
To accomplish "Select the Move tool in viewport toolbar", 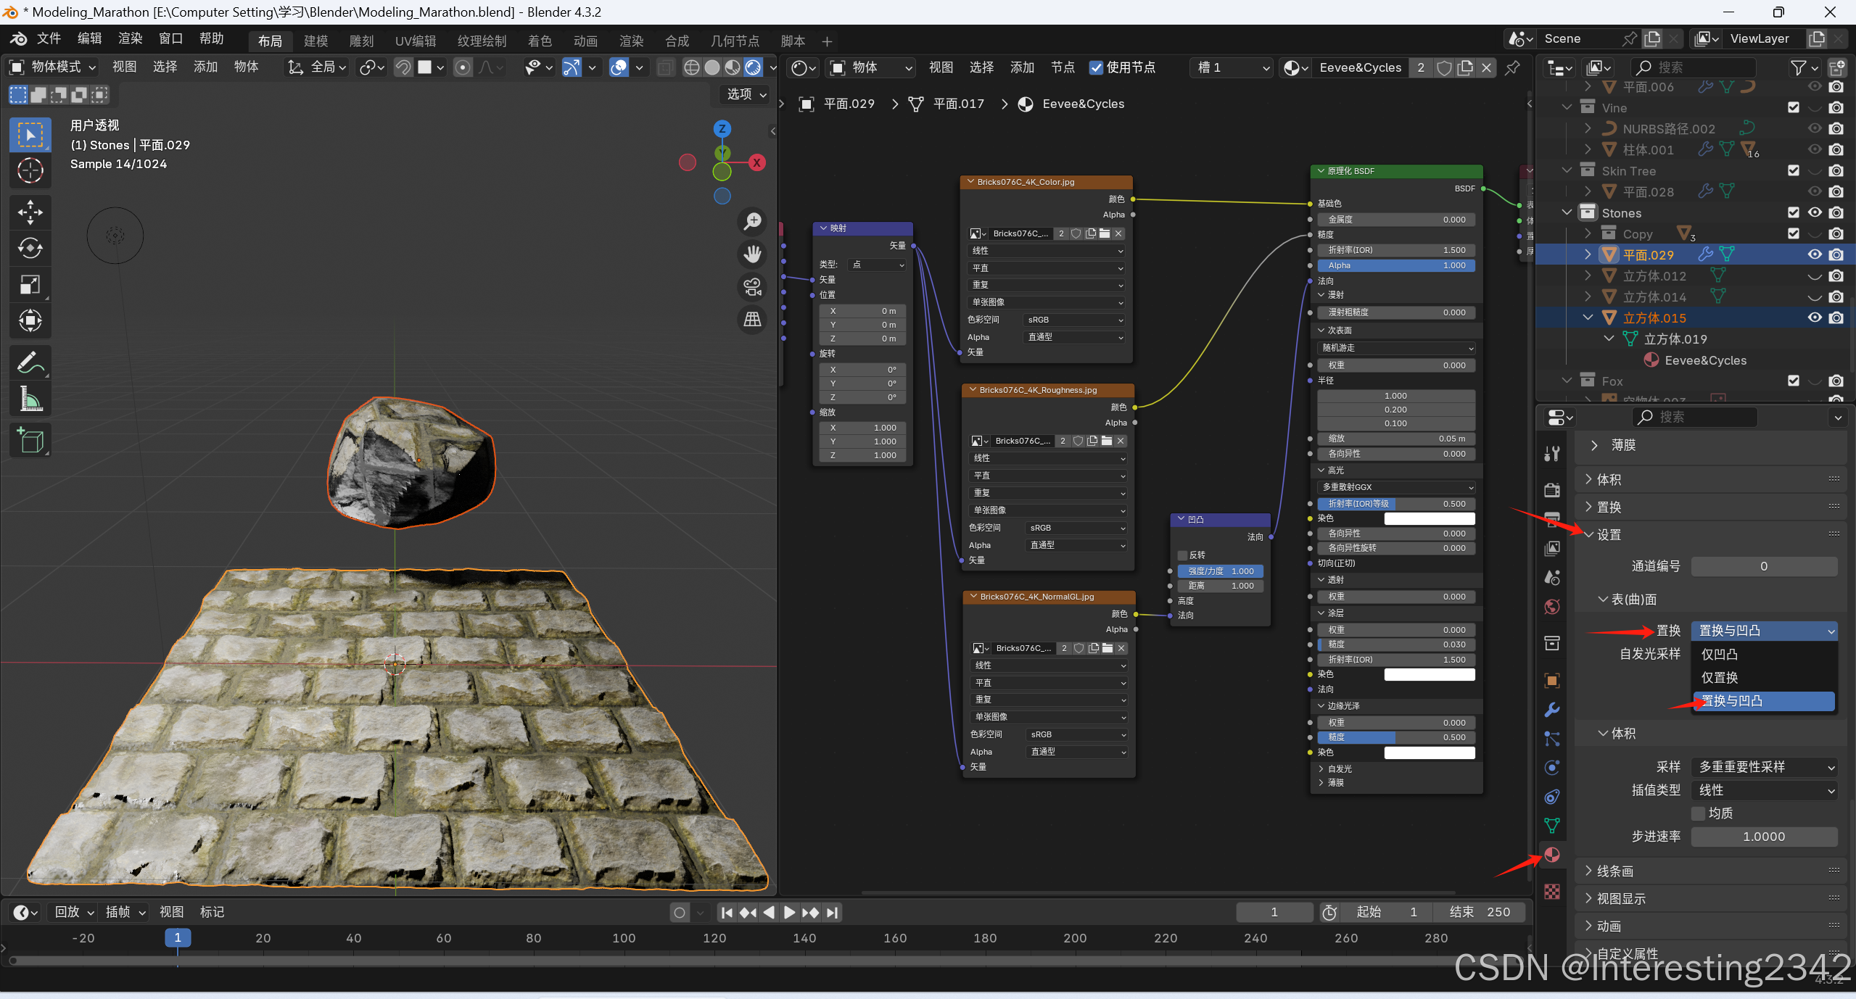I will pos(30,212).
